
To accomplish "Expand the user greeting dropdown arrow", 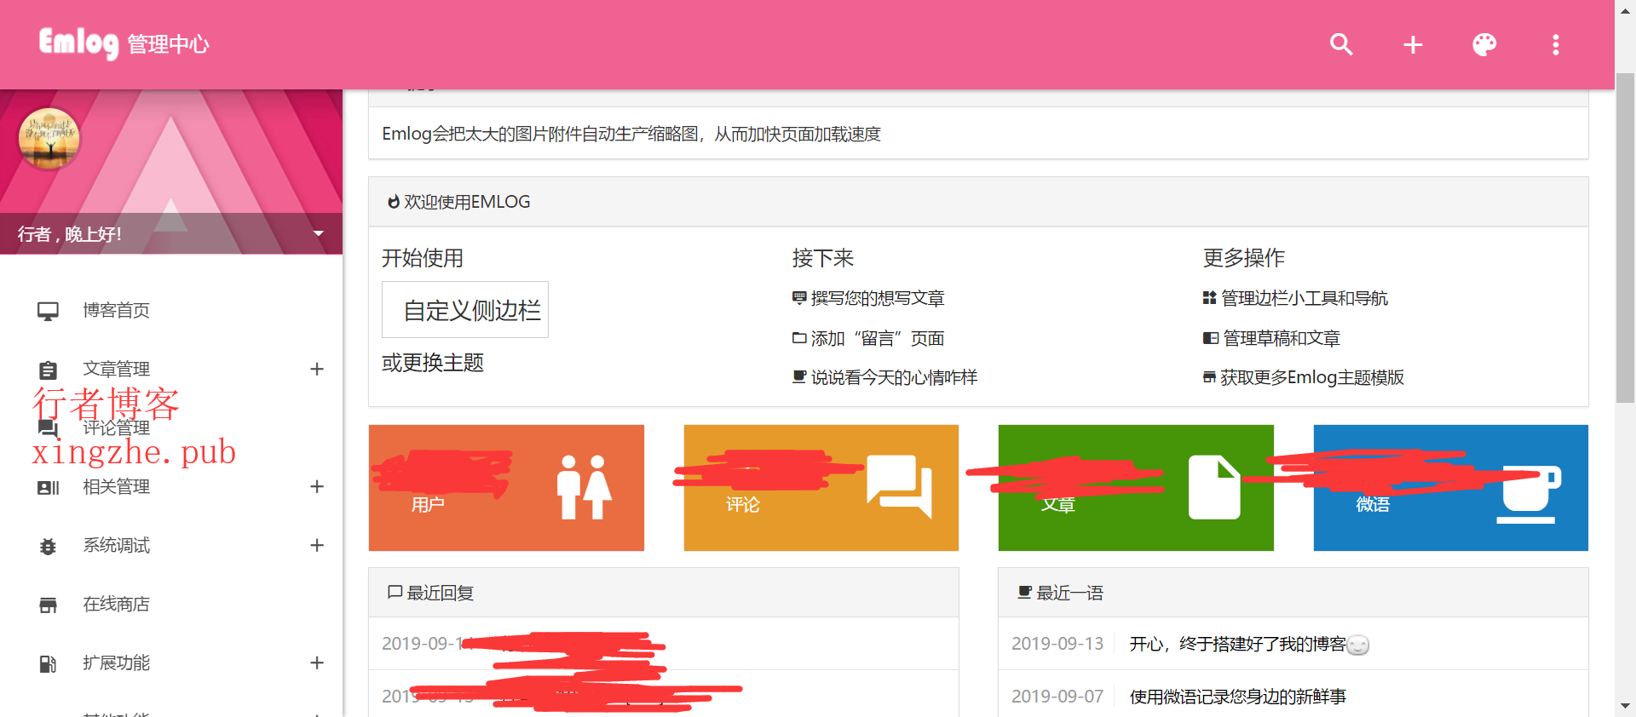I will tap(318, 233).
